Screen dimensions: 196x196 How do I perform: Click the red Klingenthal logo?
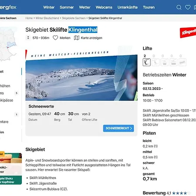click(x=188, y=32)
